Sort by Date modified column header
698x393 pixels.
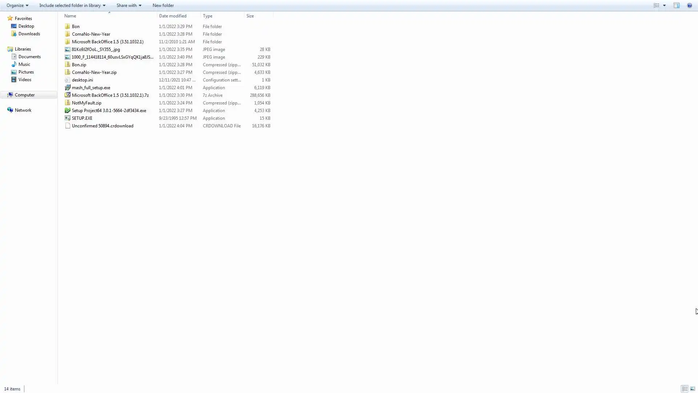173,16
